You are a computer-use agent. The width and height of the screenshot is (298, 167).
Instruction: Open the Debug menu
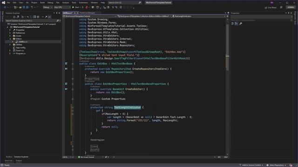click(x=50, y=3)
